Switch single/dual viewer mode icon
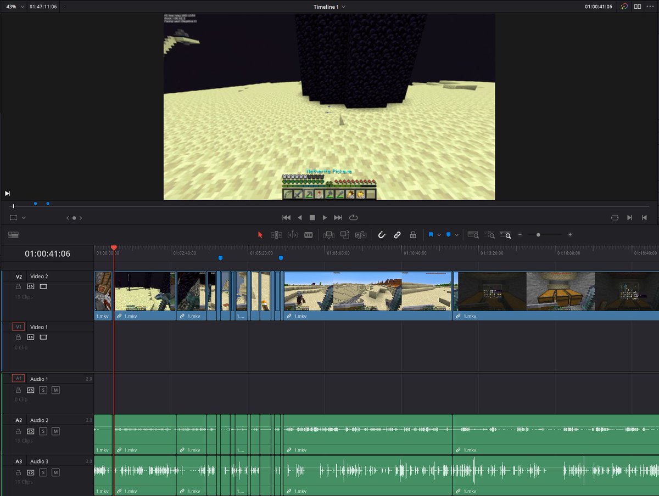659x496 pixels. coord(638,7)
